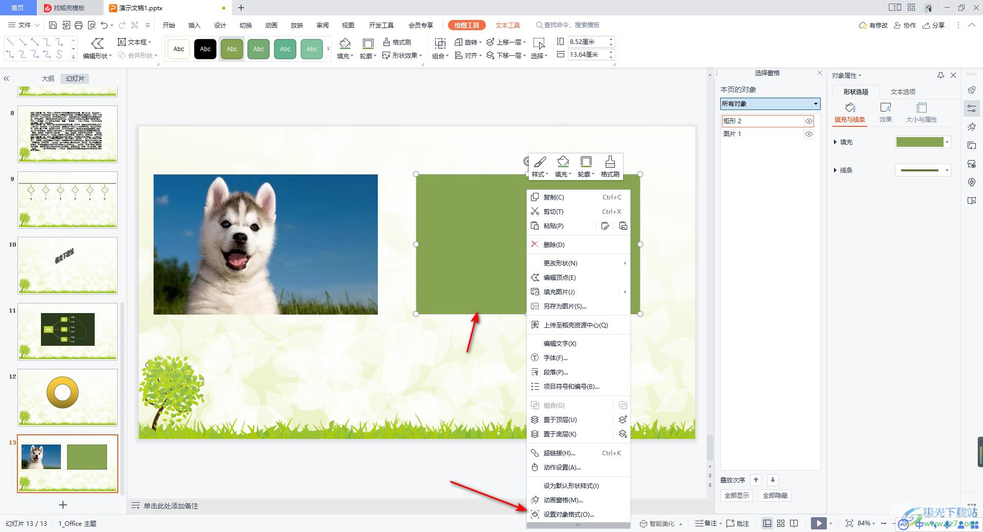Click the 分享 button
Image resolution: width=983 pixels, height=532 pixels.
point(934,25)
